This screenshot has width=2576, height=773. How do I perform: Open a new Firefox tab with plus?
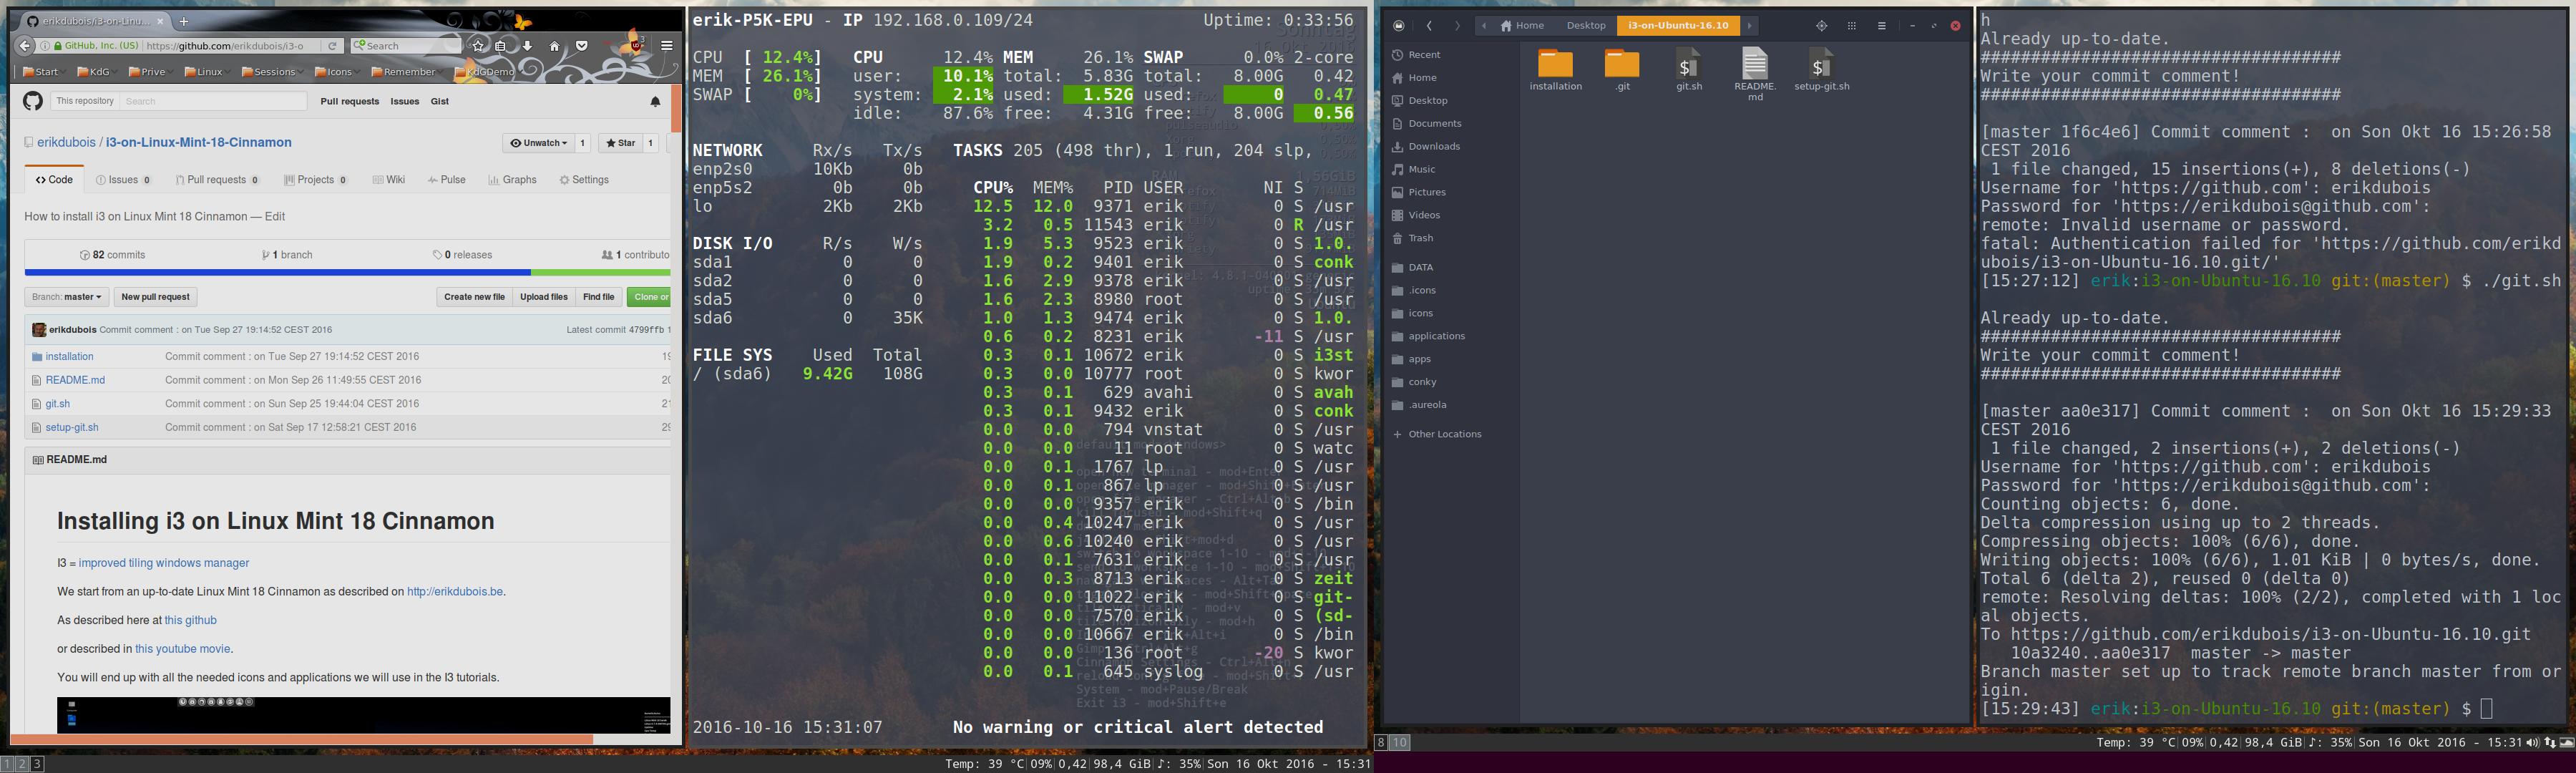(184, 21)
